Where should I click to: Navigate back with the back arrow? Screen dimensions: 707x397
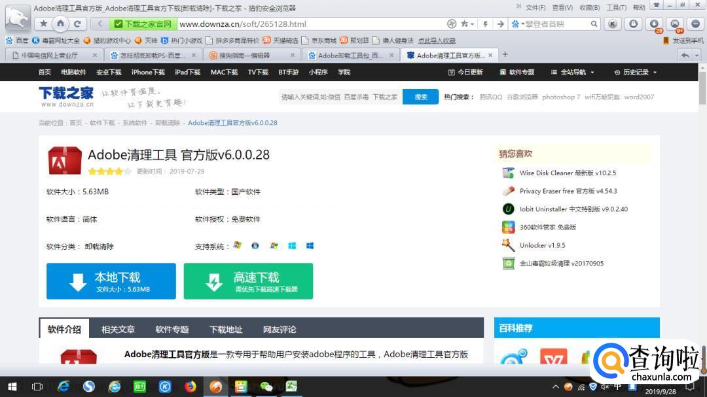click(100, 24)
